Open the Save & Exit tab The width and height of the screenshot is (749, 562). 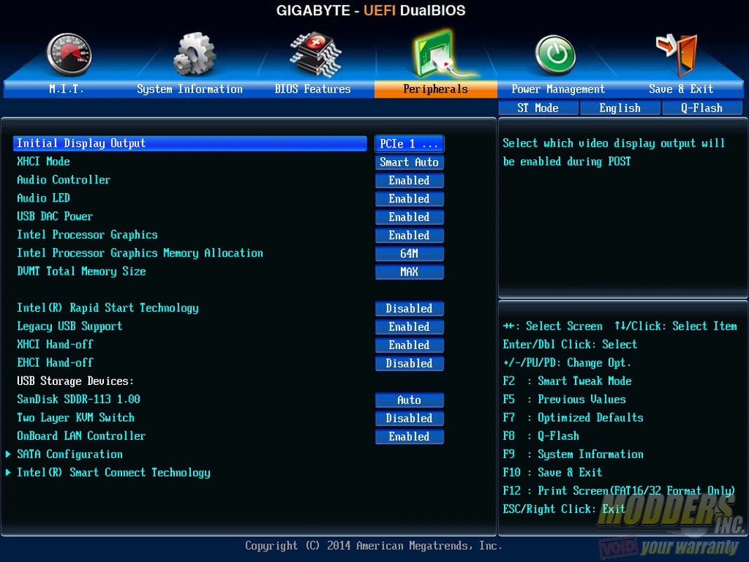coord(681,89)
